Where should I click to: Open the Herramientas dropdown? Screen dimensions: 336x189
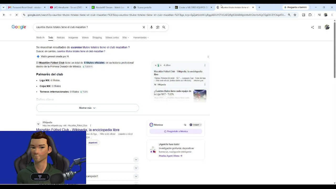(141, 38)
